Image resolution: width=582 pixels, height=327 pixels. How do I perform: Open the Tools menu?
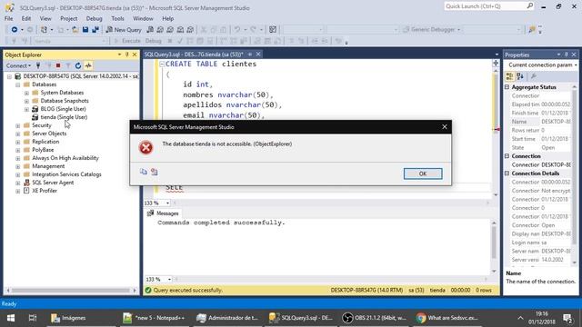click(117, 18)
